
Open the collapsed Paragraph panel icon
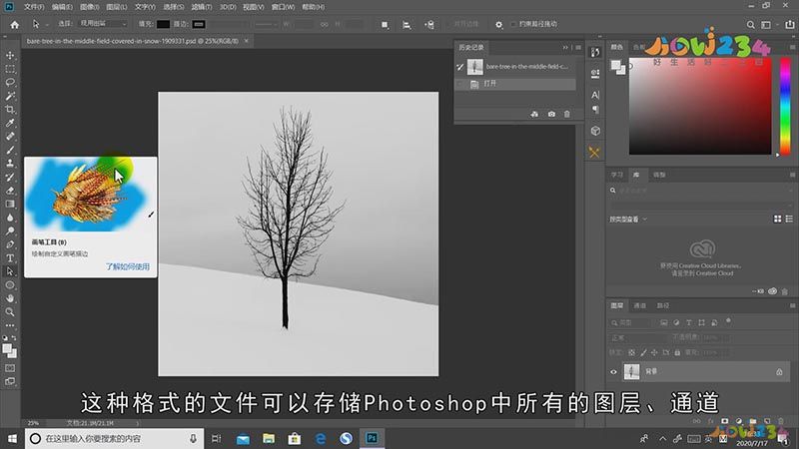point(594,110)
